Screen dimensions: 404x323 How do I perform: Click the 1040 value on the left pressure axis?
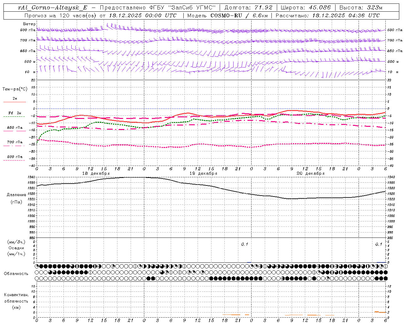click(32, 177)
